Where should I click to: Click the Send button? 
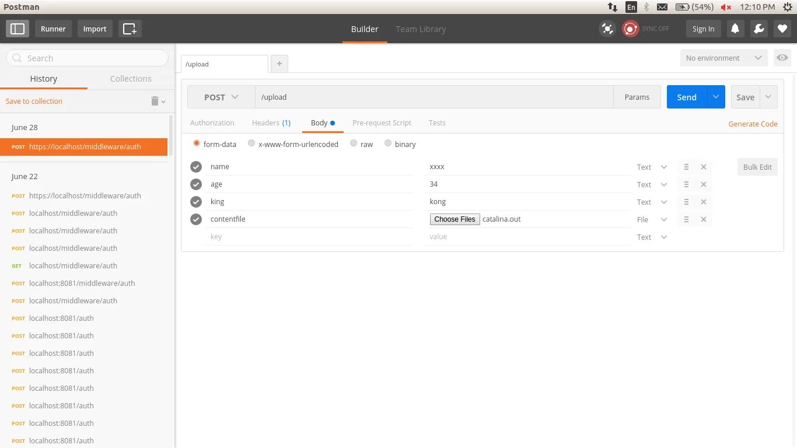(687, 97)
